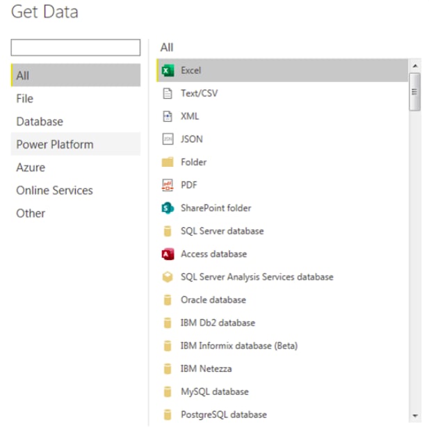Viewport: 429px width, 438px height.
Task: Click the Oracle database cylinder icon
Action: click(168, 300)
